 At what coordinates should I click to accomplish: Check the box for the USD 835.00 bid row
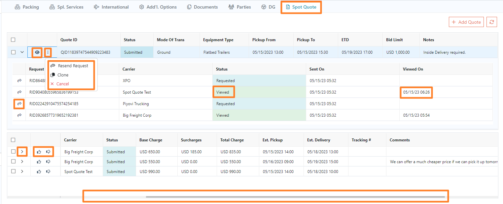(x=13, y=152)
